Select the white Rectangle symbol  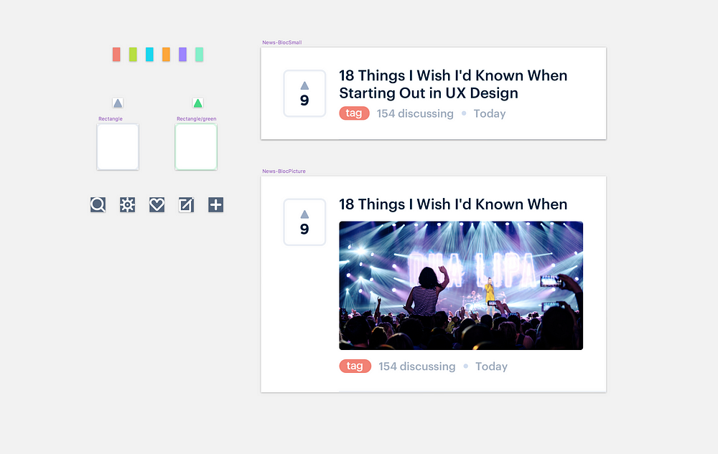[118, 147]
